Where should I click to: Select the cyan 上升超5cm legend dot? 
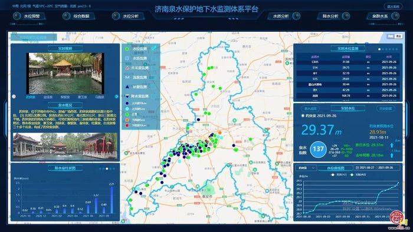click(127, 109)
